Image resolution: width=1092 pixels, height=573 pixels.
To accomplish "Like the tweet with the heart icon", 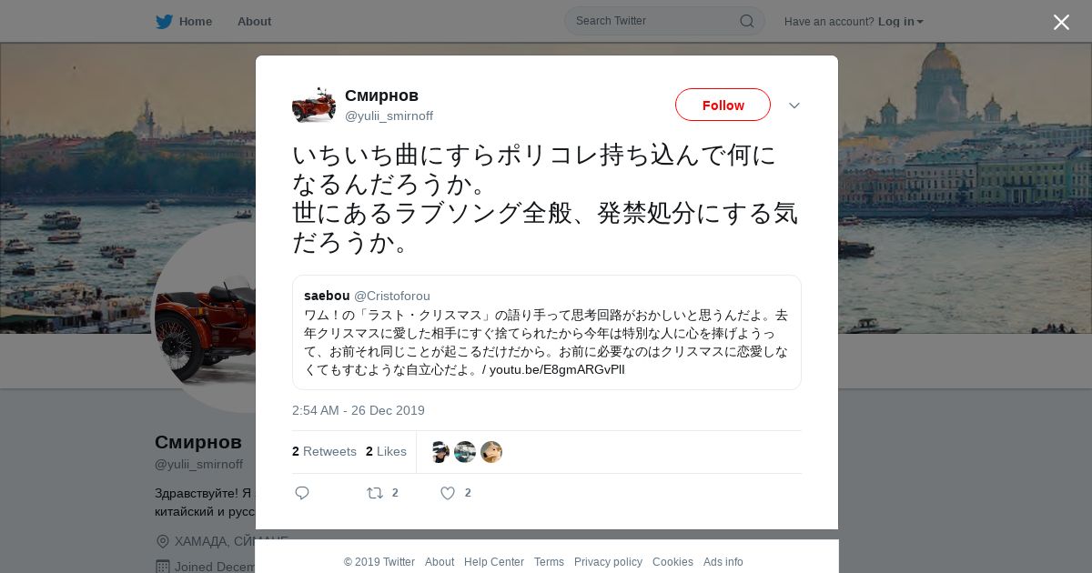I will [448, 493].
